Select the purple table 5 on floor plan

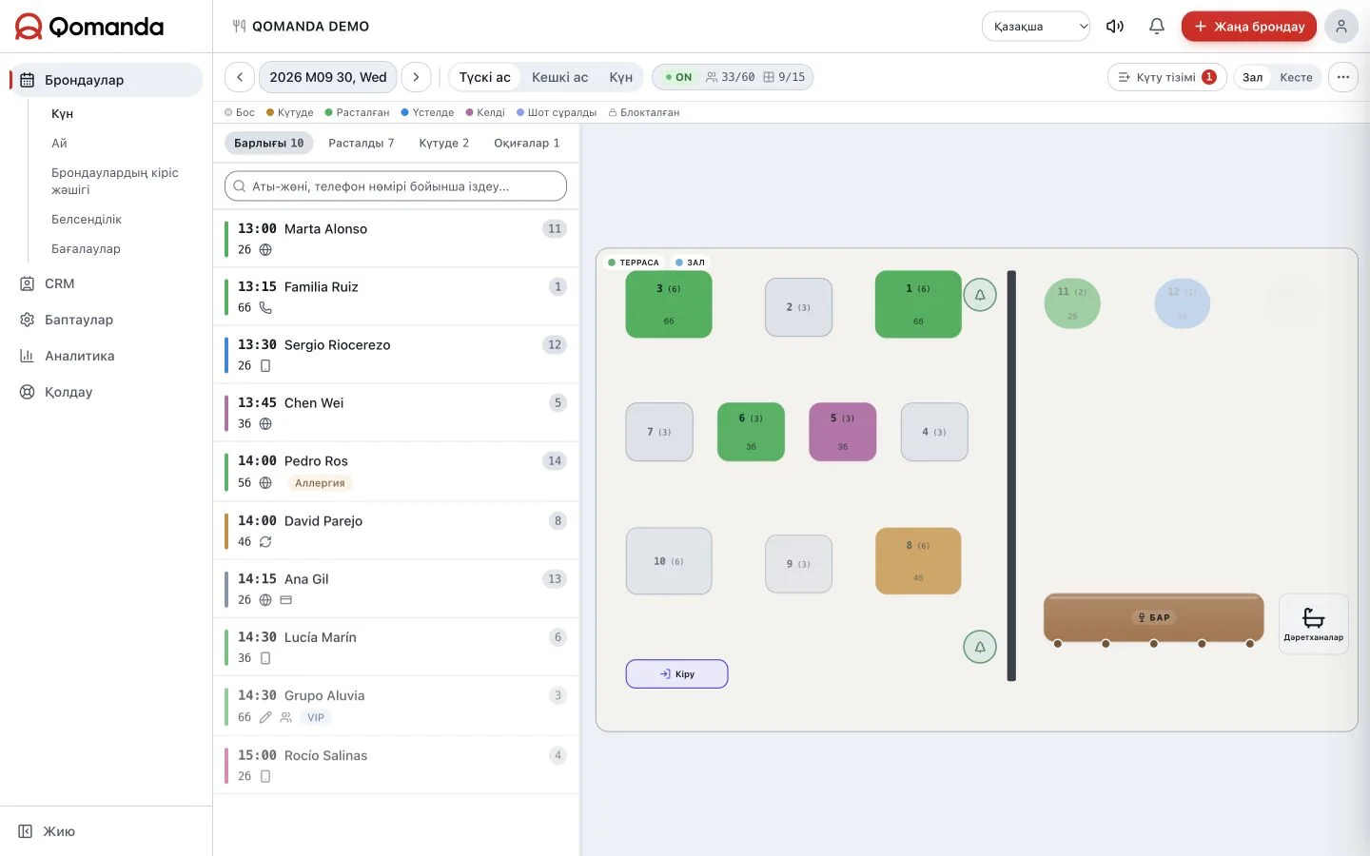point(842,432)
